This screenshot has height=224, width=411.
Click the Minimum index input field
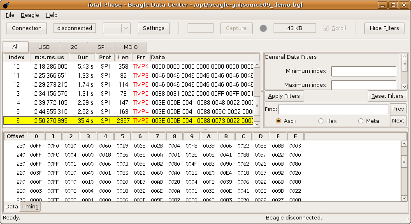pos(364,71)
